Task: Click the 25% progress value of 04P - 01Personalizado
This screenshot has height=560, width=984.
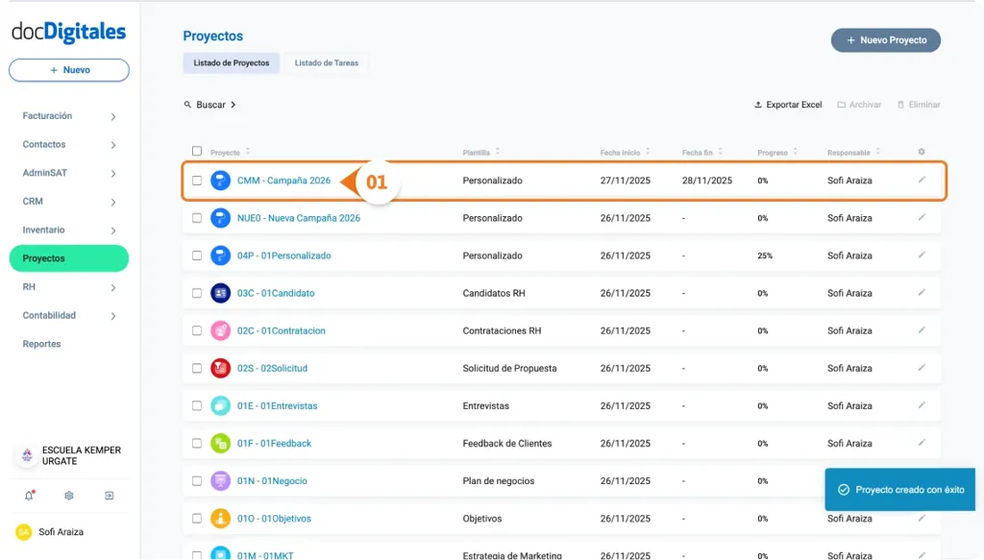Action: point(765,256)
